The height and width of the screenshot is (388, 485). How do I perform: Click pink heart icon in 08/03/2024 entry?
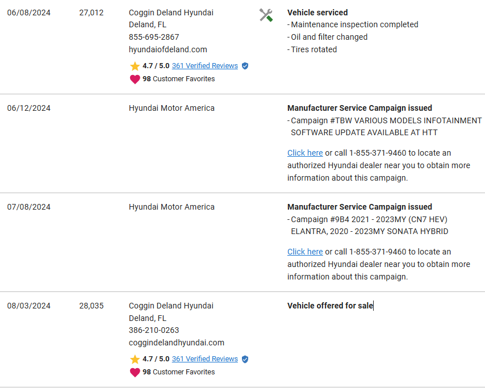(x=135, y=372)
